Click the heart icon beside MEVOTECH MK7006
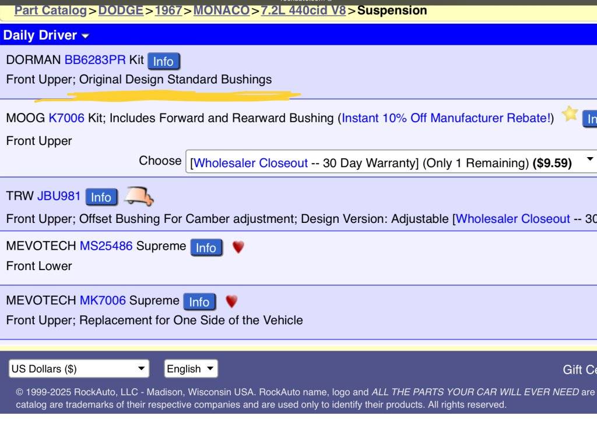This screenshot has width=597, height=447. click(231, 301)
